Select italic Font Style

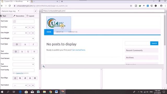(33, 44)
